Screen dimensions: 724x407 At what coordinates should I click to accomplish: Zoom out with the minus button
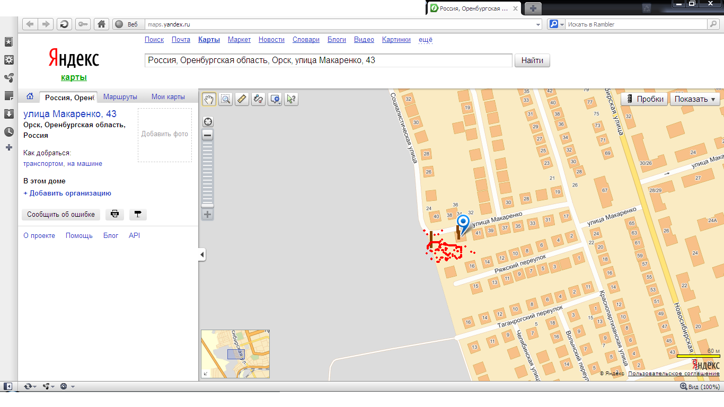(208, 135)
